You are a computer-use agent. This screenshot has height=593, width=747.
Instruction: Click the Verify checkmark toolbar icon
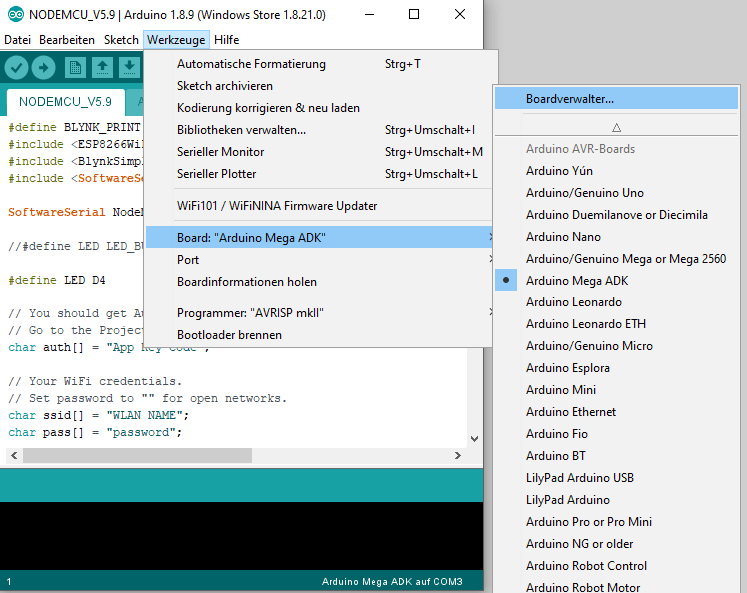[x=16, y=68]
